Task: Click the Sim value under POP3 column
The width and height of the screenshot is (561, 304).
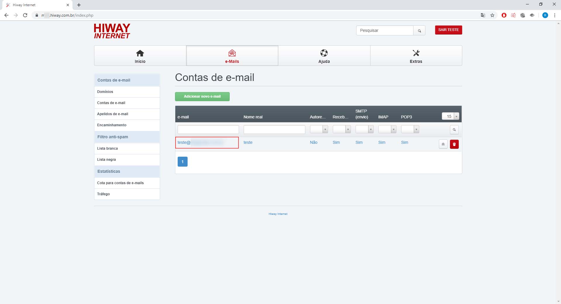Action: tap(405, 142)
